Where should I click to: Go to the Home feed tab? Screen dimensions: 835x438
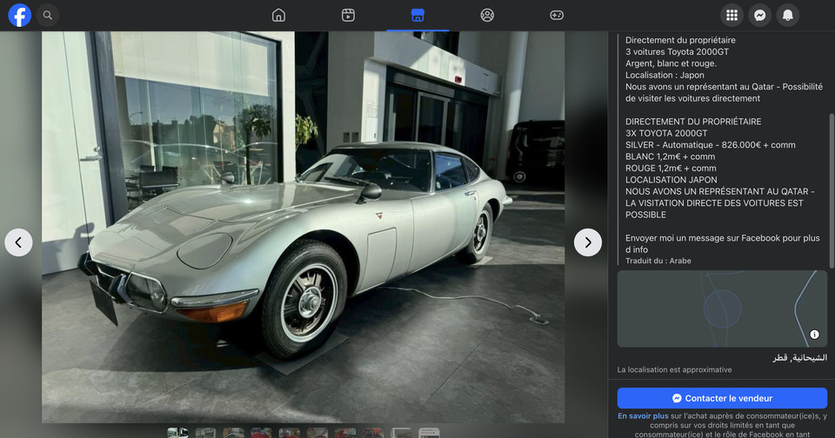(278, 15)
